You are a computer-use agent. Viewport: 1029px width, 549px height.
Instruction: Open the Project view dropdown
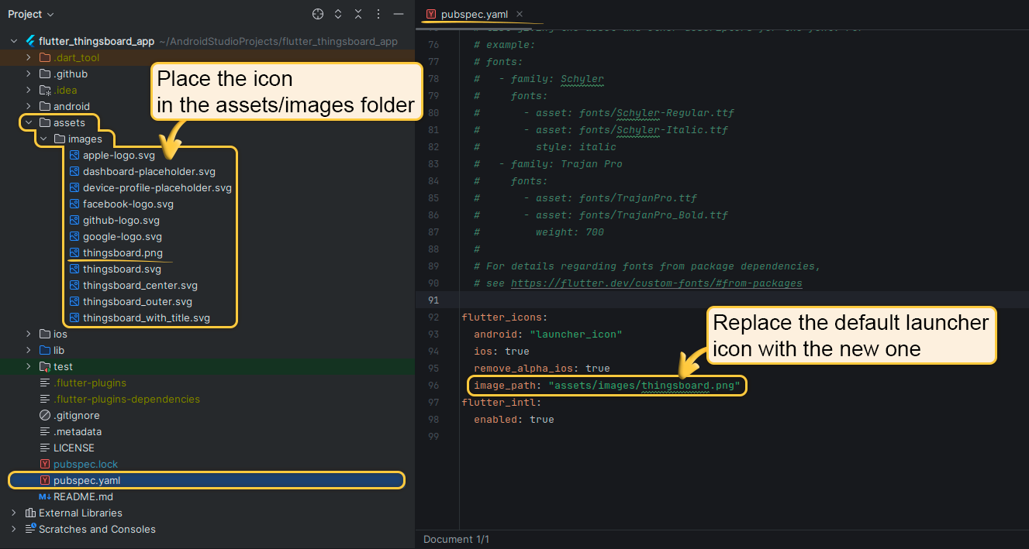click(x=31, y=14)
